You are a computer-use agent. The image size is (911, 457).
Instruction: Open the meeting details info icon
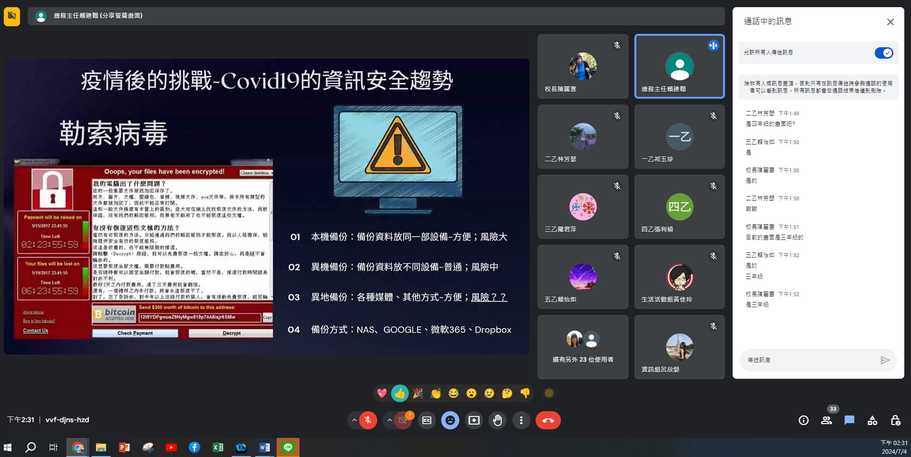(804, 420)
